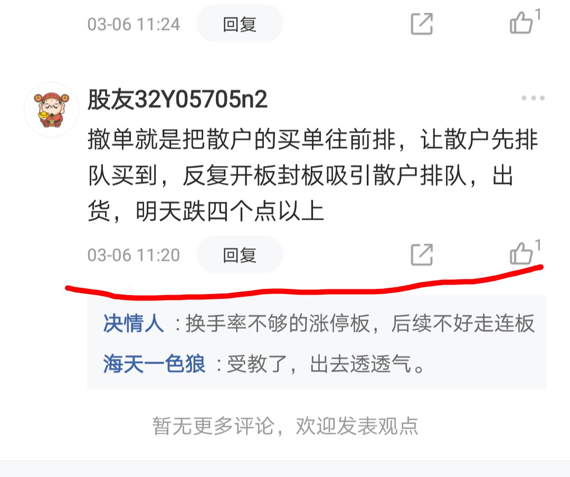
Task: Open 决情人 user profile link
Action: [x=134, y=323]
